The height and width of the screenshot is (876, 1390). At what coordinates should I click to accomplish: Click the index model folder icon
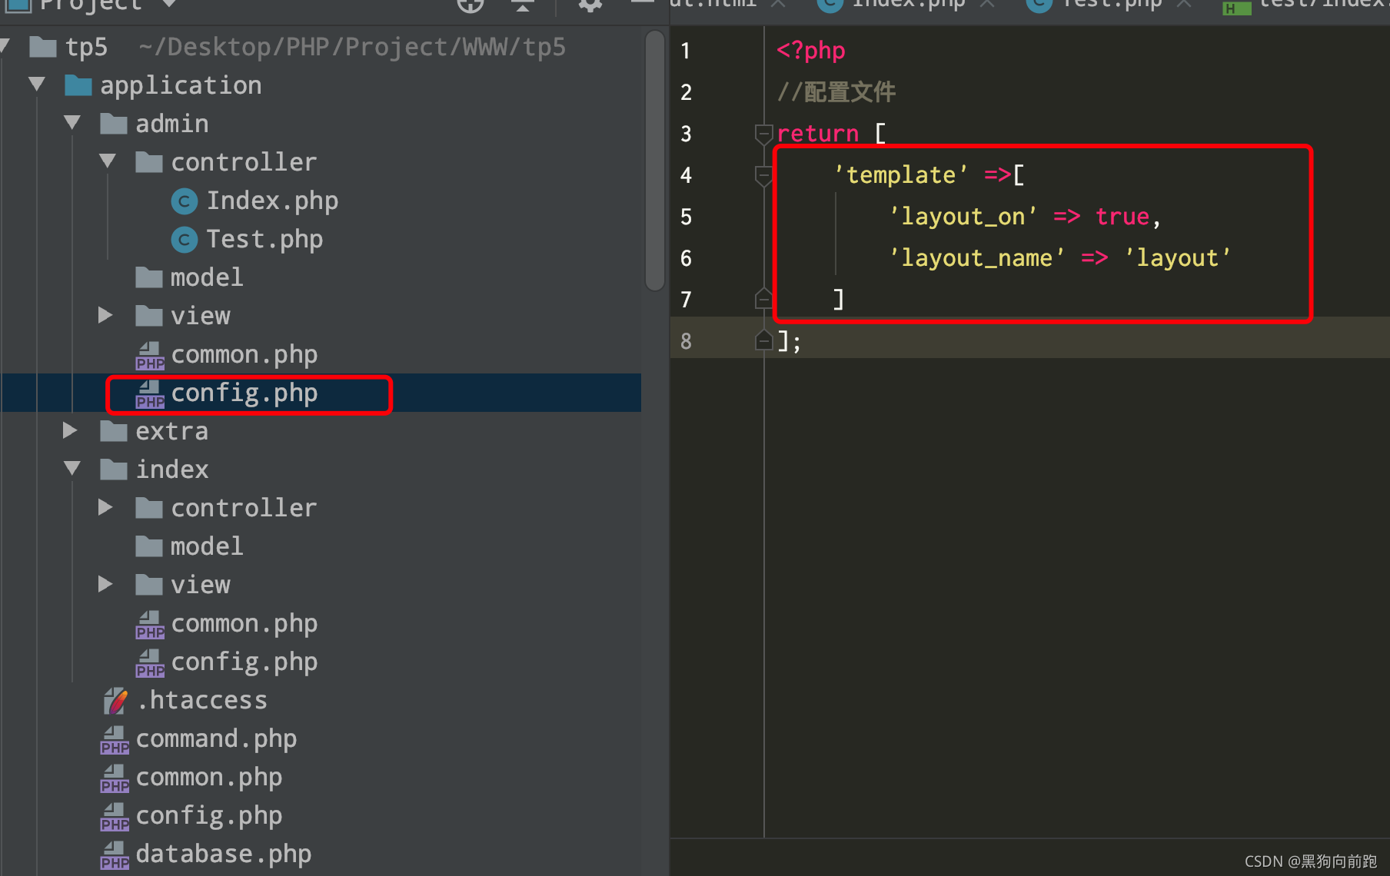click(149, 546)
